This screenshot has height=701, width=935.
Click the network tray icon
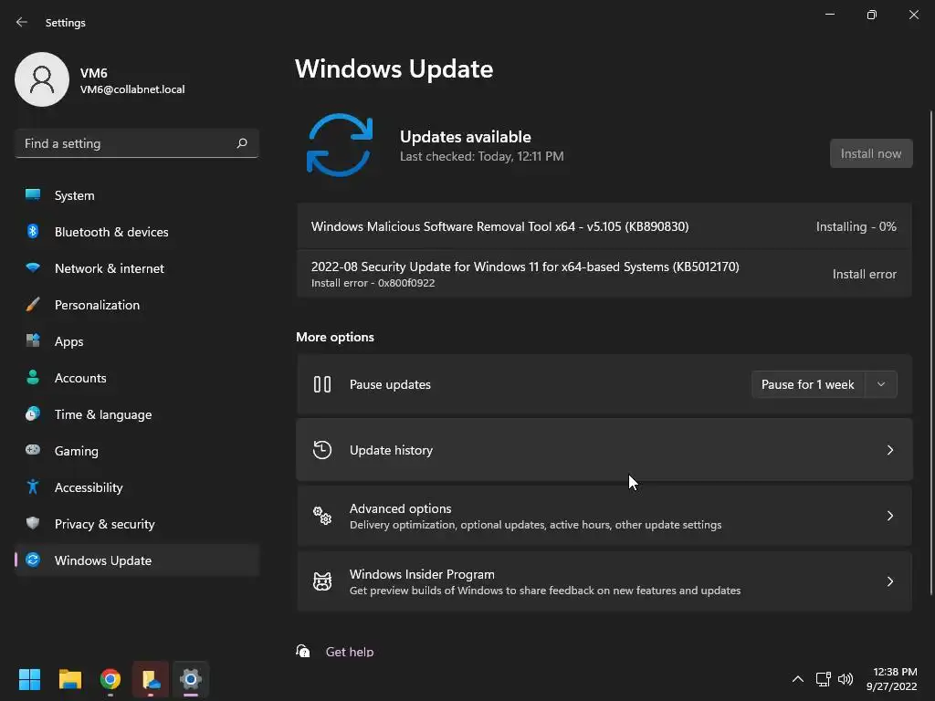click(823, 679)
